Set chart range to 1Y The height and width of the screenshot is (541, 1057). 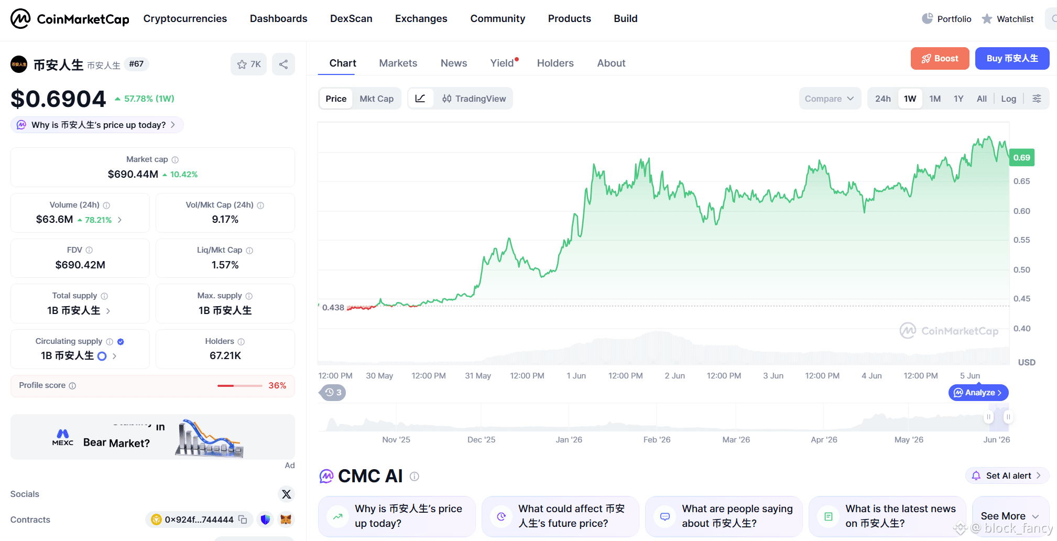click(x=958, y=99)
